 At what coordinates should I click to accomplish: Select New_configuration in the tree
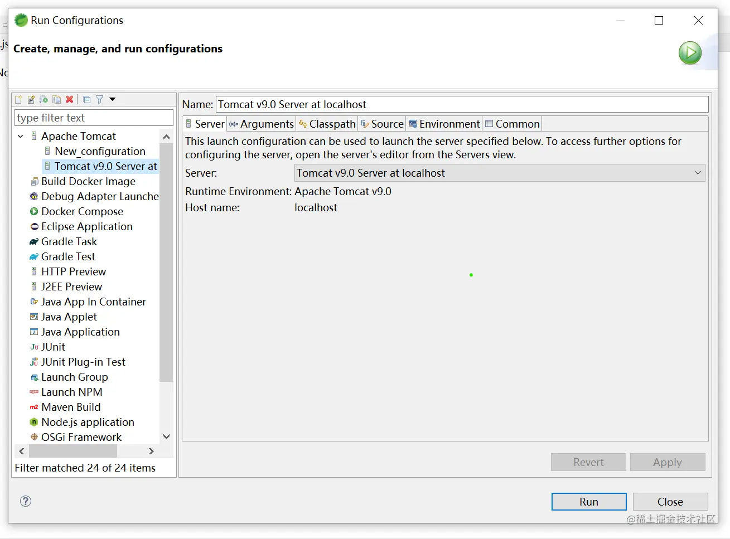pyautogui.click(x=100, y=152)
